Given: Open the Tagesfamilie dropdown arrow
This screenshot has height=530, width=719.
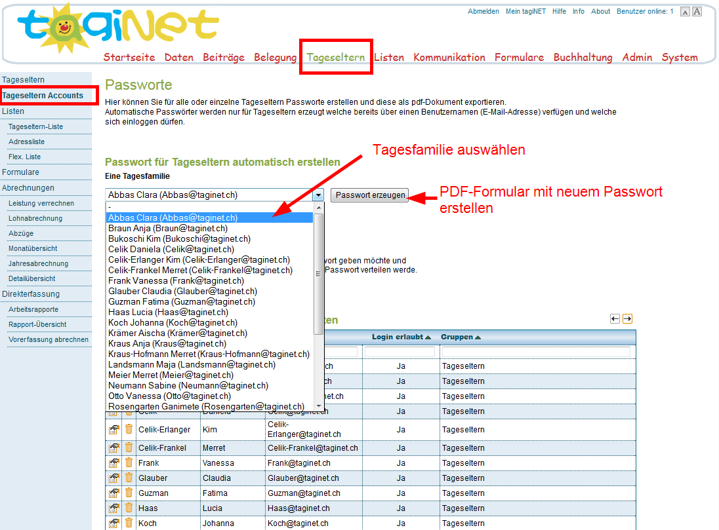Looking at the screenshot, I should 318,195.
